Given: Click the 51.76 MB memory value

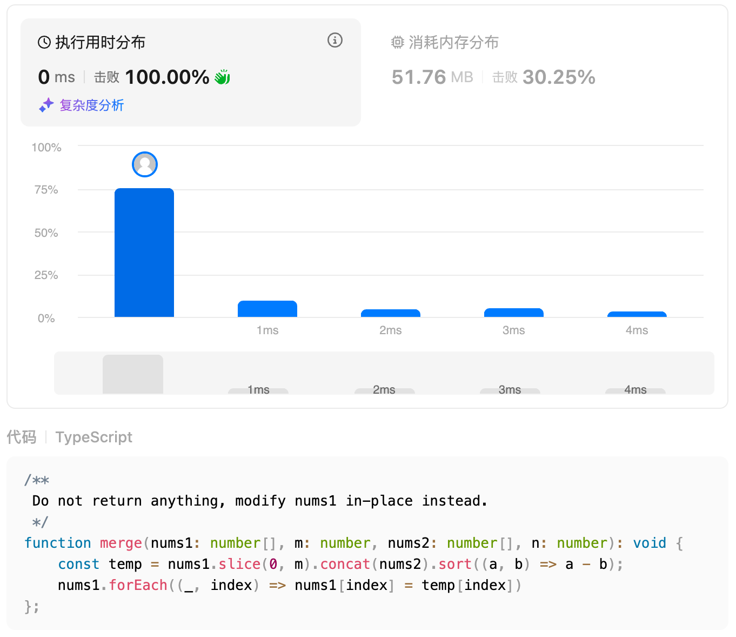Looking at the screenshot, I should [432, 77].
